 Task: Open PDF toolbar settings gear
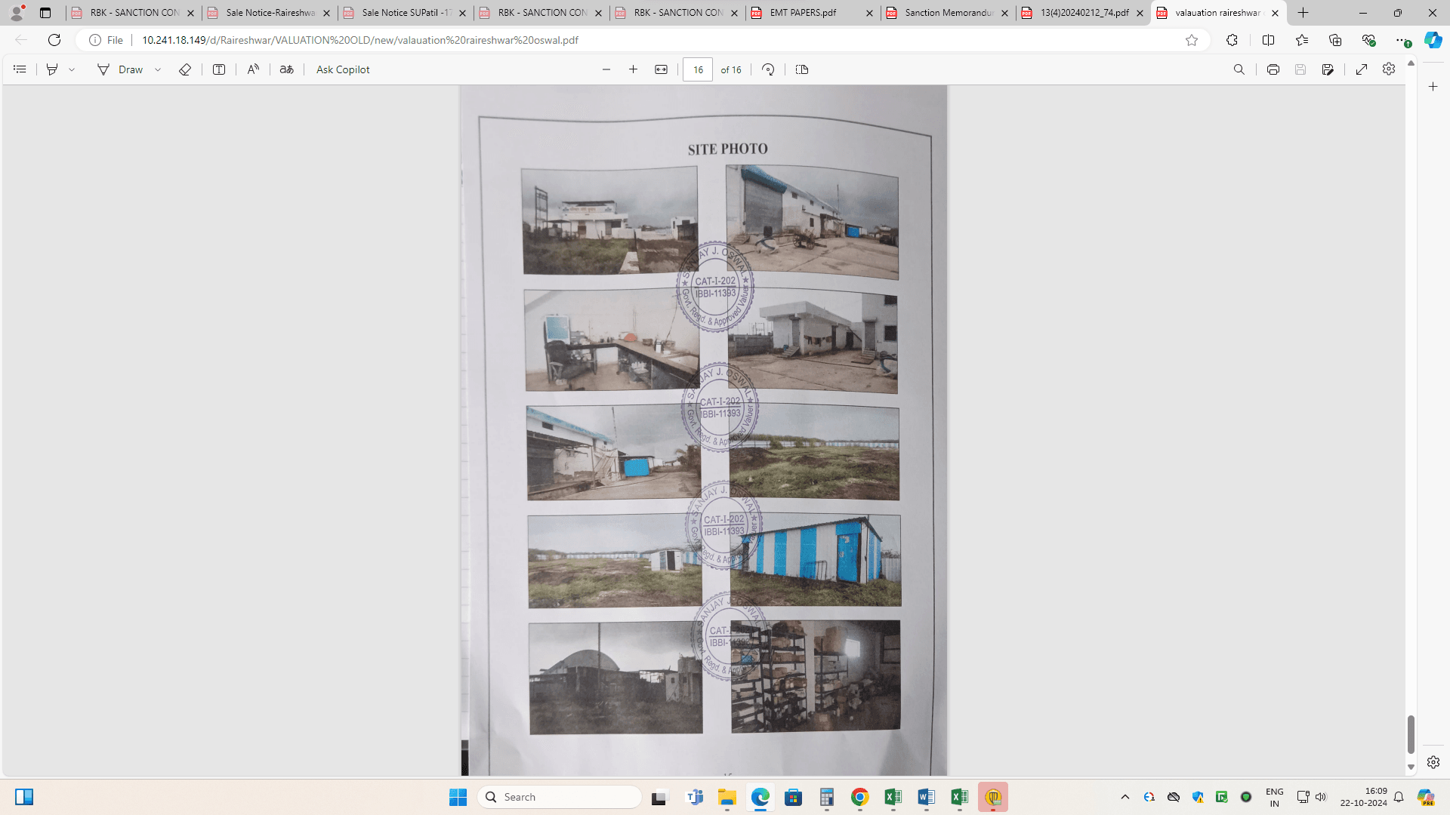point(1389,69)
